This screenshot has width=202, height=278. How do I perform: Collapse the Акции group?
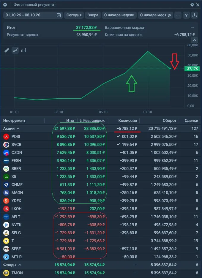pos(18,129)
